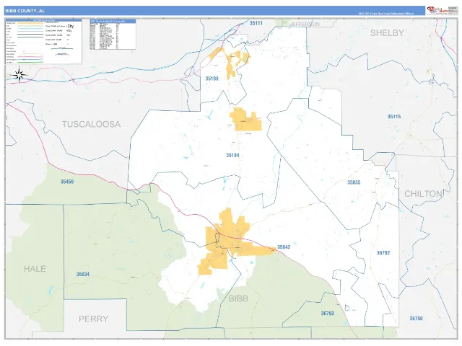Click the ZIP code label 36793
This screenshot has width=462, height=346.
tap(328, 314)
